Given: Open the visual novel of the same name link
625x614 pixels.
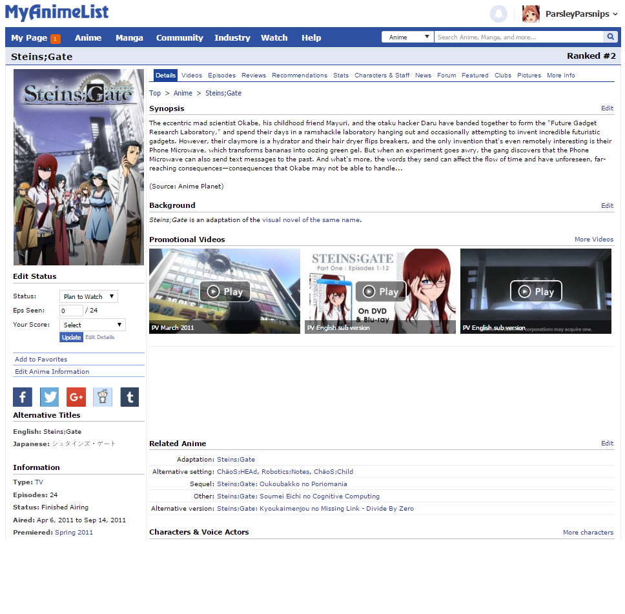Looking at the screenshot, I should [x=311, y=220].
